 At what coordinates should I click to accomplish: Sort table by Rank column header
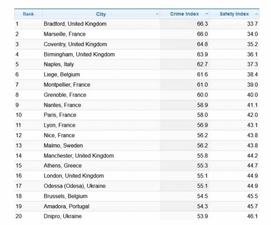[x=28, y=14]
